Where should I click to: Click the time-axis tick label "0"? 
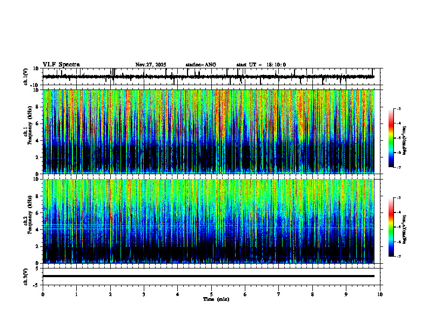point(43,294)
